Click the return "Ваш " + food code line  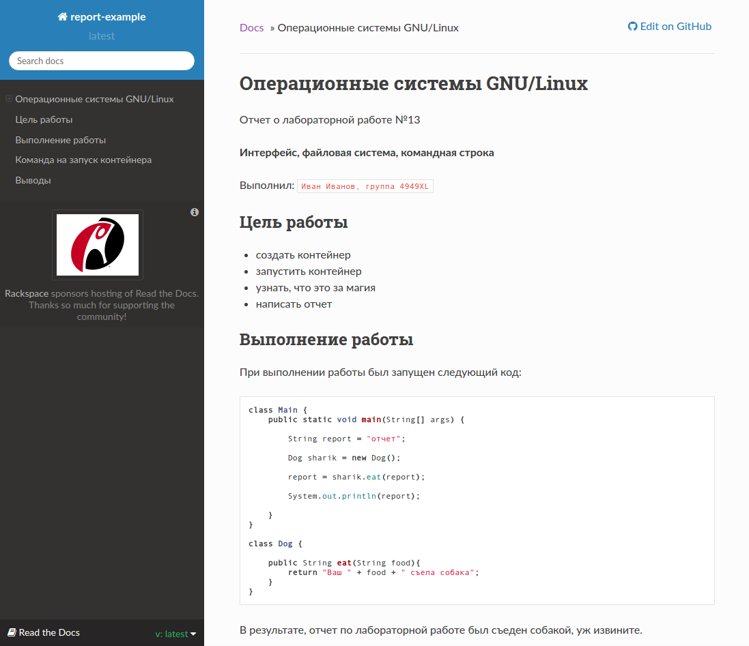383,572
